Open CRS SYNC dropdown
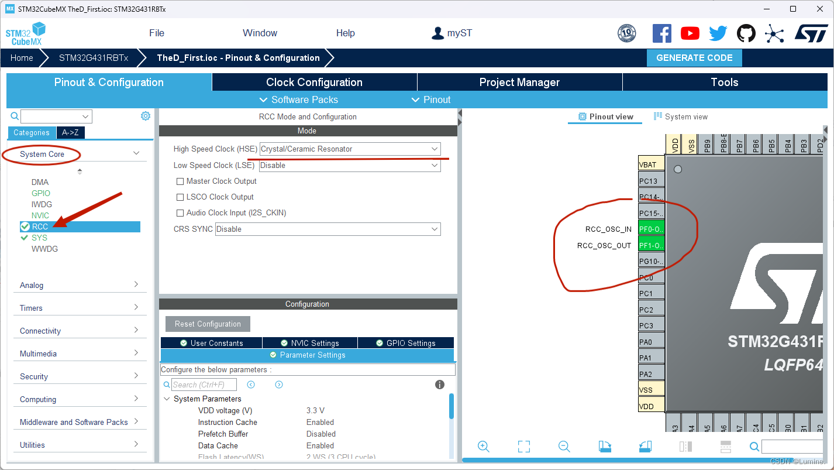The image size is (834, 470). [328, 229]
